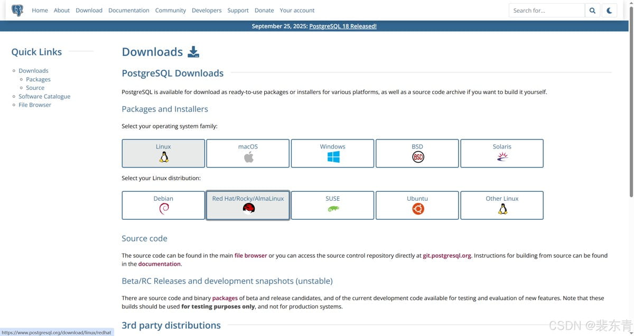The width and height of the screenshot is (634, 336).
Task: Go to the Community nav item
Action: (x=170, y=10)
